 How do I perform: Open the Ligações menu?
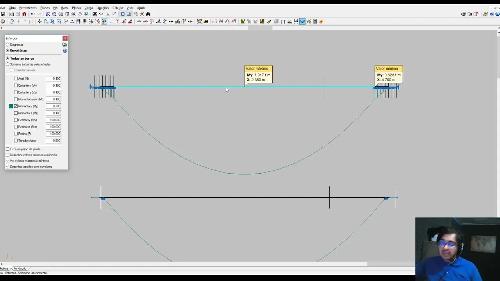103,8
